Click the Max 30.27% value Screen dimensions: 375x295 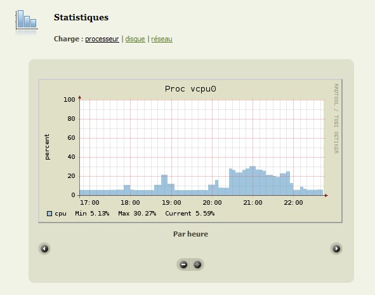137,214
